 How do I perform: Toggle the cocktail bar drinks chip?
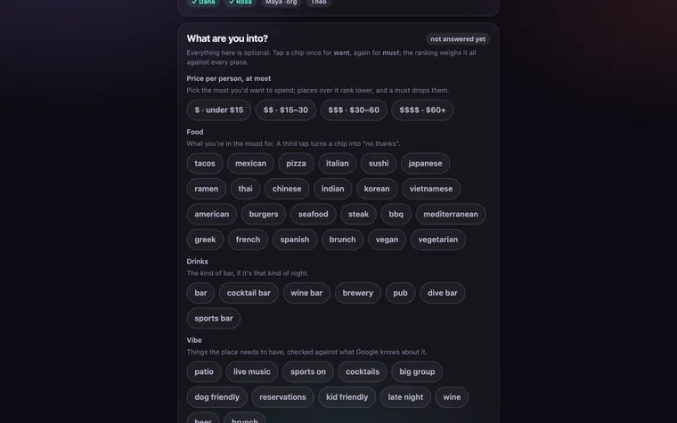click(249, 293)
